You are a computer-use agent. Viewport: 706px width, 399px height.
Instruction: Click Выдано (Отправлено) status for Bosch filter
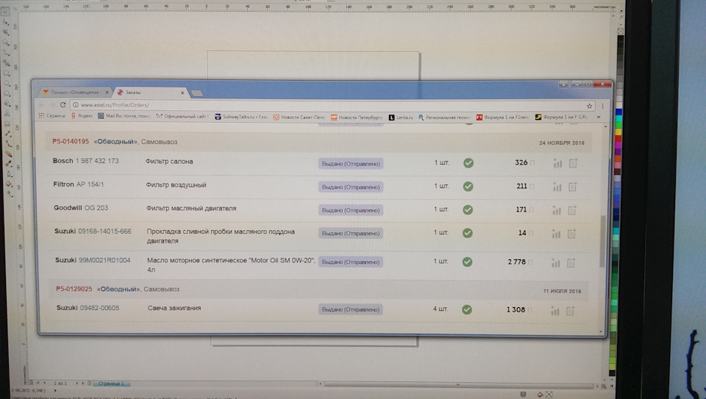click(x=351, y=164)
